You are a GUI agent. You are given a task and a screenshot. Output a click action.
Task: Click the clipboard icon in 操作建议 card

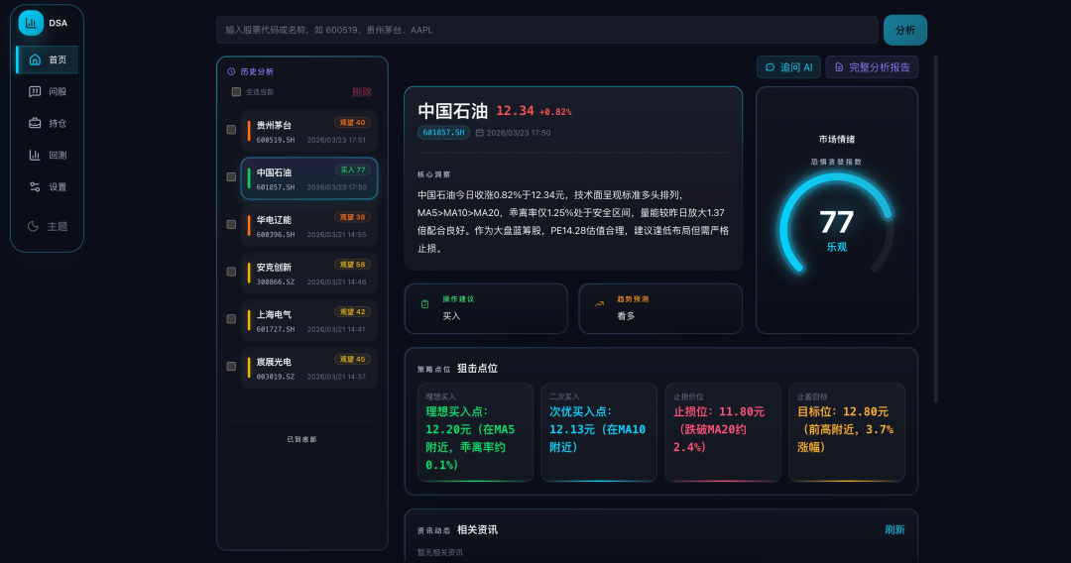[424, 304]
